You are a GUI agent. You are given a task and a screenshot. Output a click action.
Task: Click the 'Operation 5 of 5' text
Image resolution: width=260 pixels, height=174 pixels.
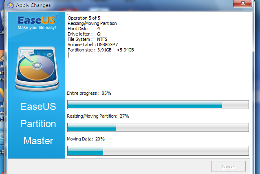[x=84, y=18]
